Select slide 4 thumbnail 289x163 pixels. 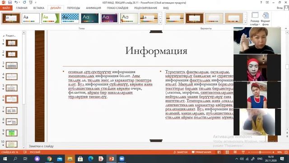click(x=12, y=77)
